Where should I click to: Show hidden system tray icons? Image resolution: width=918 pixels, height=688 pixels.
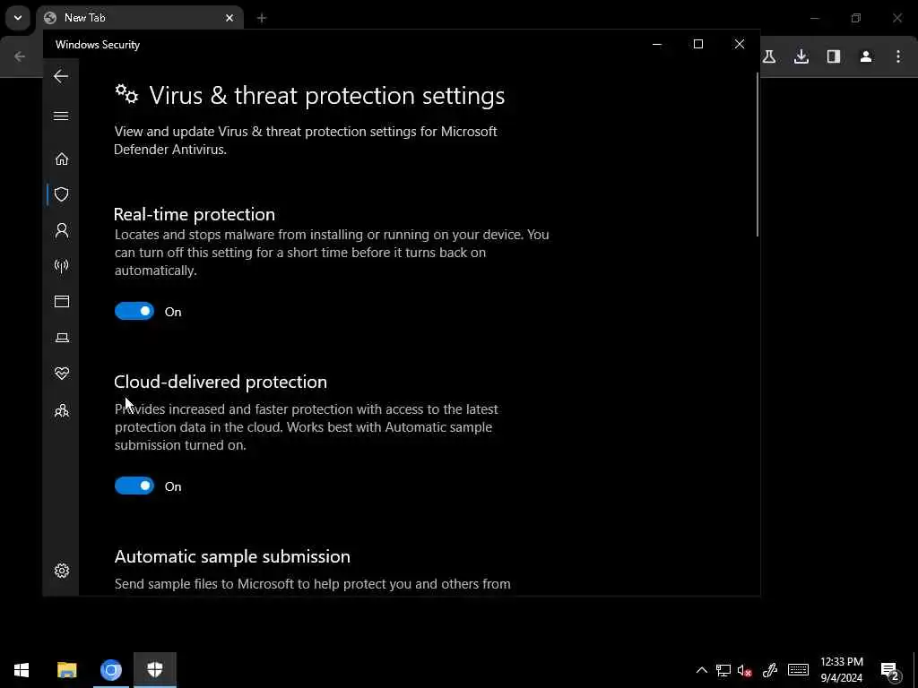(x=701, y=670)
